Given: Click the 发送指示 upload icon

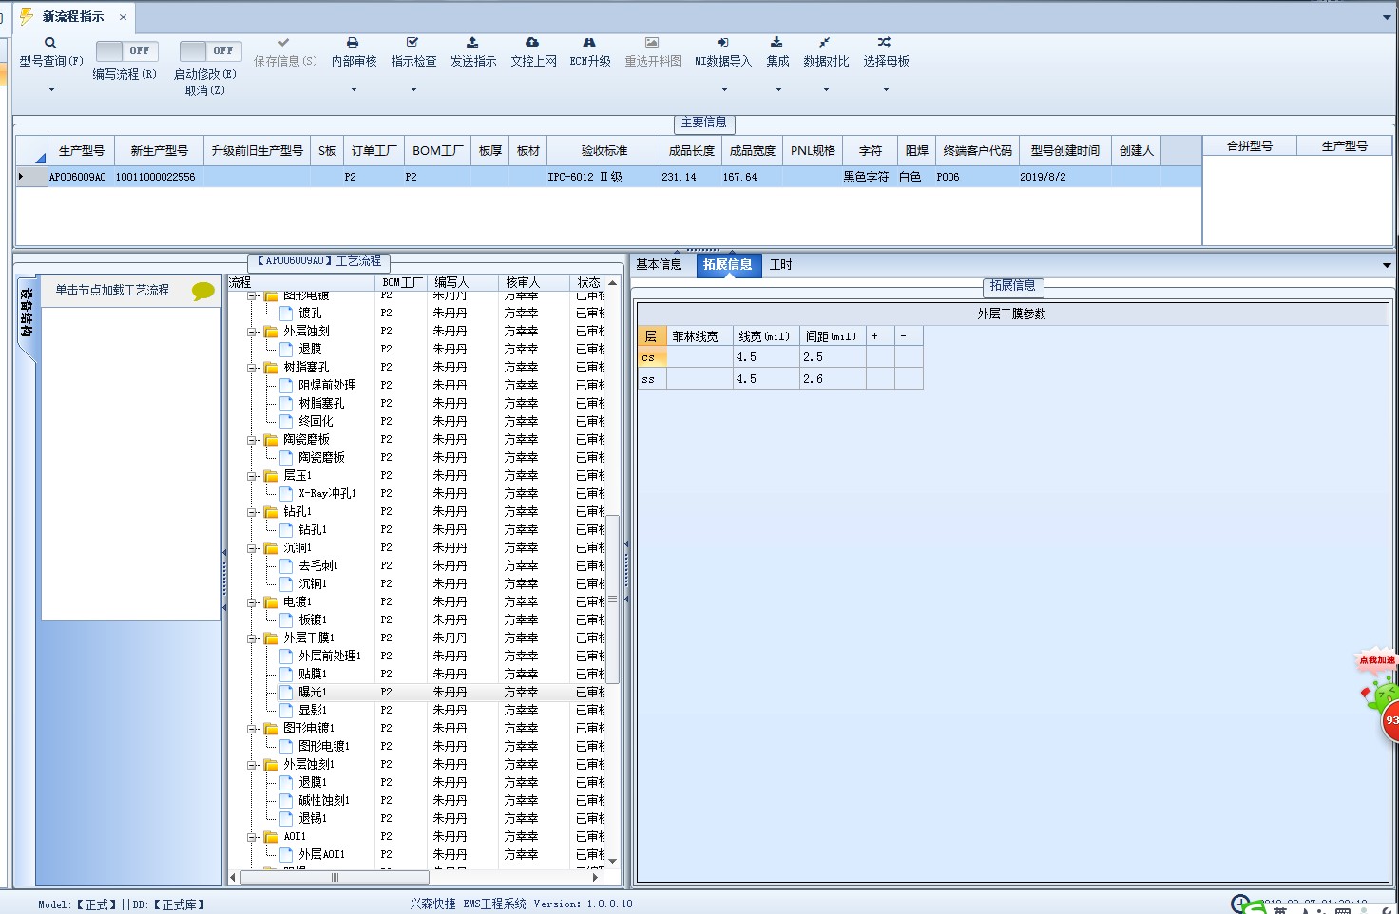Looking at the screenshot, I should click(x=472, y=43).
